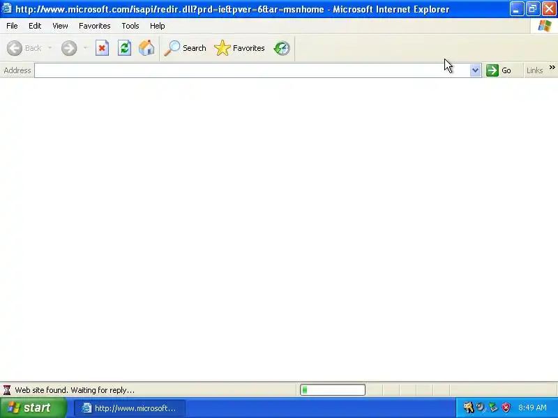Open the Forward history dropdown arrow
The image size is (558, 418).
85,48
